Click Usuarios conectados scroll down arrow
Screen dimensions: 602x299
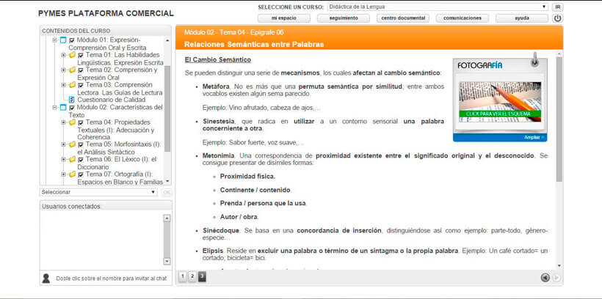pyautogui.click(x=167, y=261)
